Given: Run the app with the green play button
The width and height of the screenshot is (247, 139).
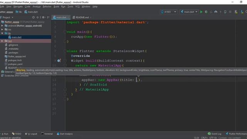Looking at the screenshot, I should (x=201, y=12).
